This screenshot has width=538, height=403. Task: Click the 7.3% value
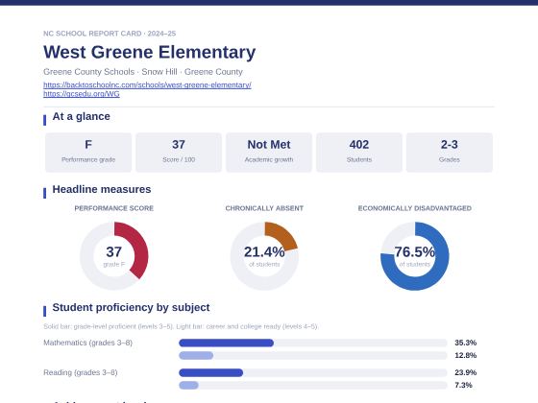tap(463, 385)
